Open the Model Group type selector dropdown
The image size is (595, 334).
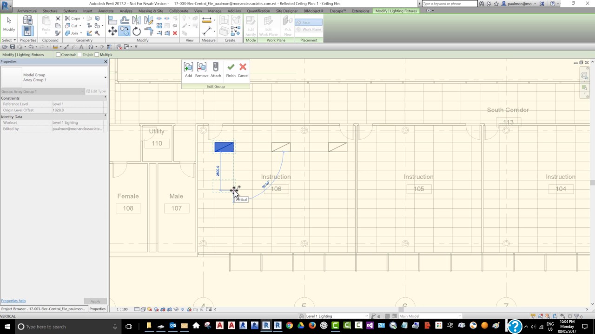(105, 77)
